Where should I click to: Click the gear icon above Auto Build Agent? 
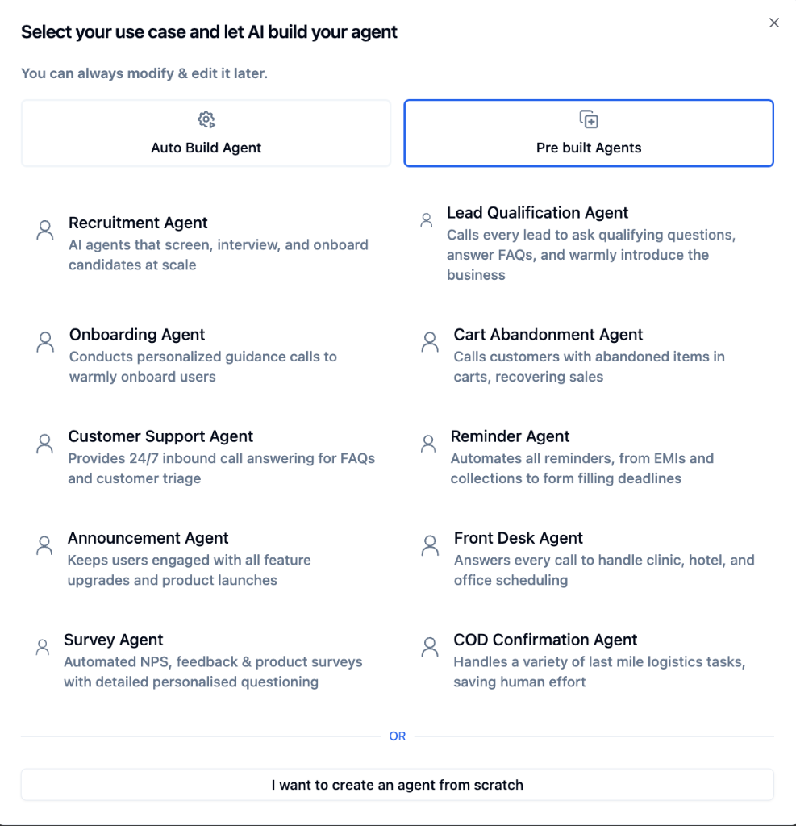(x=206, y=119)
